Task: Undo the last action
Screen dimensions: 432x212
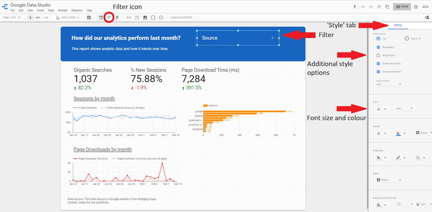Action: pos(38,18)
